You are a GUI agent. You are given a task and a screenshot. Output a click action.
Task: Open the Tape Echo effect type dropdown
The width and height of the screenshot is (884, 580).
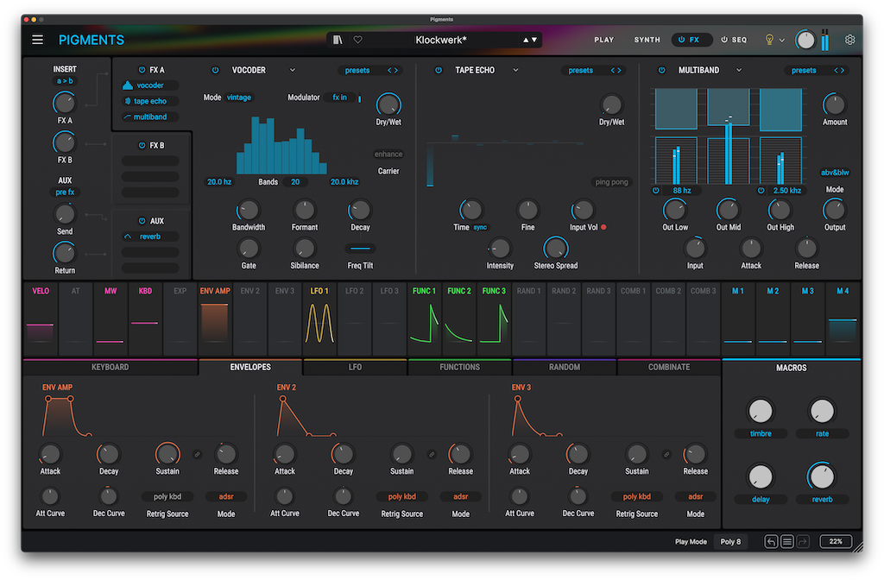pyautogui.click(x=515, y=71)
